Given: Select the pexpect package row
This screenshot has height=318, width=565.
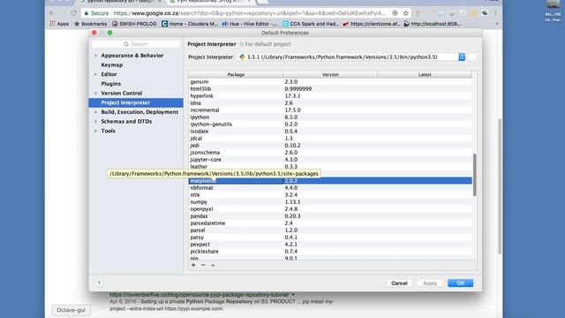Looking at the screenshot, I should pos(330,245).
